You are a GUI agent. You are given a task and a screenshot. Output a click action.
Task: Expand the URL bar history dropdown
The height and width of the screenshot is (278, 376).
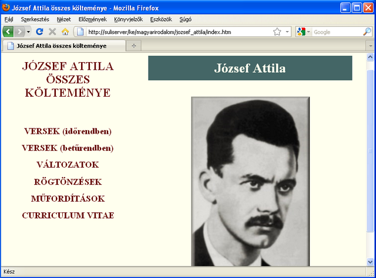287,32
